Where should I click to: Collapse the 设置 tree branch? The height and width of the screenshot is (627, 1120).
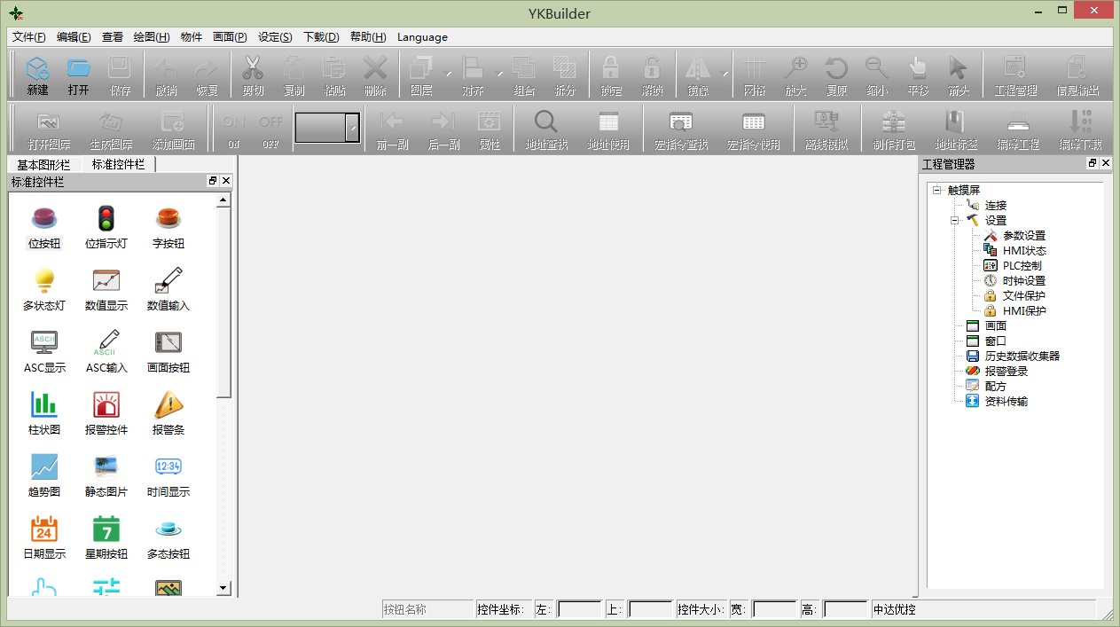[x=954, y=220]
